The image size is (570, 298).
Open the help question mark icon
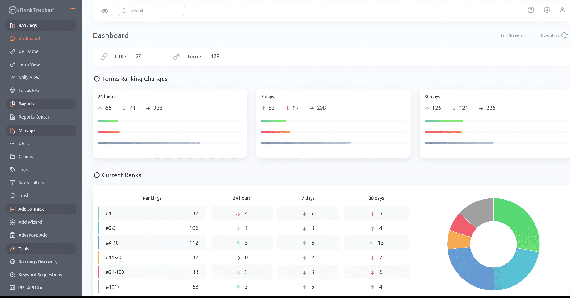pyautogui.click(x=531, y=10)
